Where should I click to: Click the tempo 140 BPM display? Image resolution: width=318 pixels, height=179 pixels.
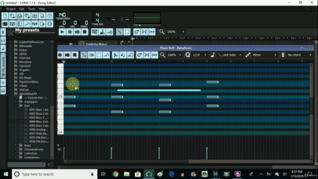coord(62,15)
